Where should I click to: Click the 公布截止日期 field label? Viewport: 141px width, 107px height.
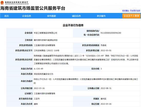coord(93,88)
